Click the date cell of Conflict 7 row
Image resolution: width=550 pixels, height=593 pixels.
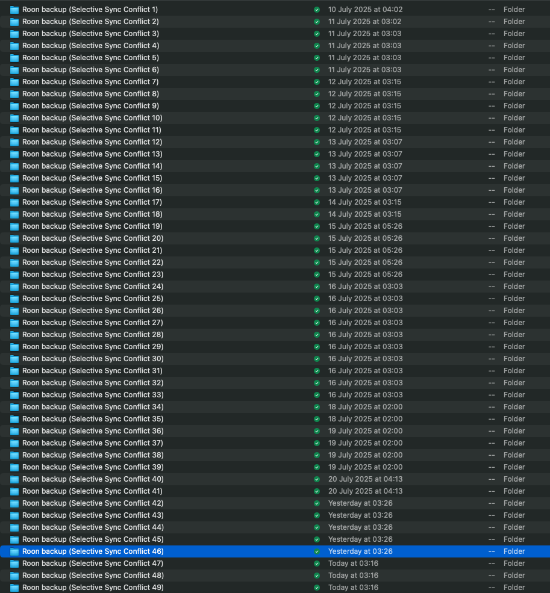pos(364,82)
